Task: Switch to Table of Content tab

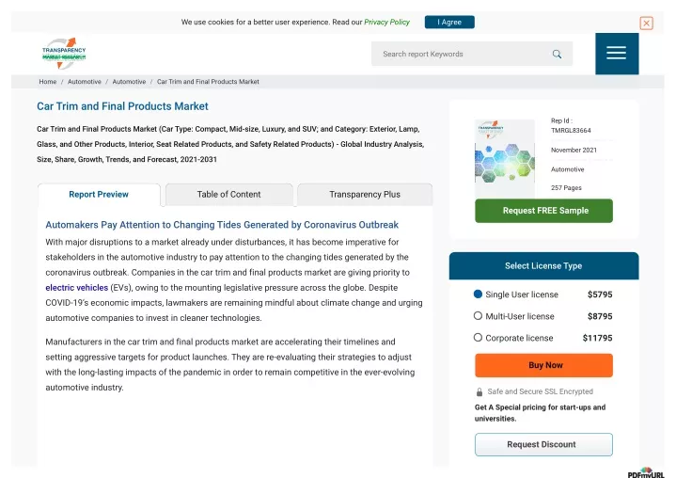Action: pyautogui.click(x=228, y=195)
